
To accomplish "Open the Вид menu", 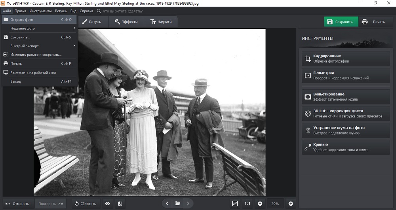I will pyautogui.click(x=73, y=11).
